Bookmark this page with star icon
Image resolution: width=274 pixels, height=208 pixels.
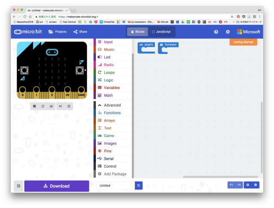(x=232, y=17)
